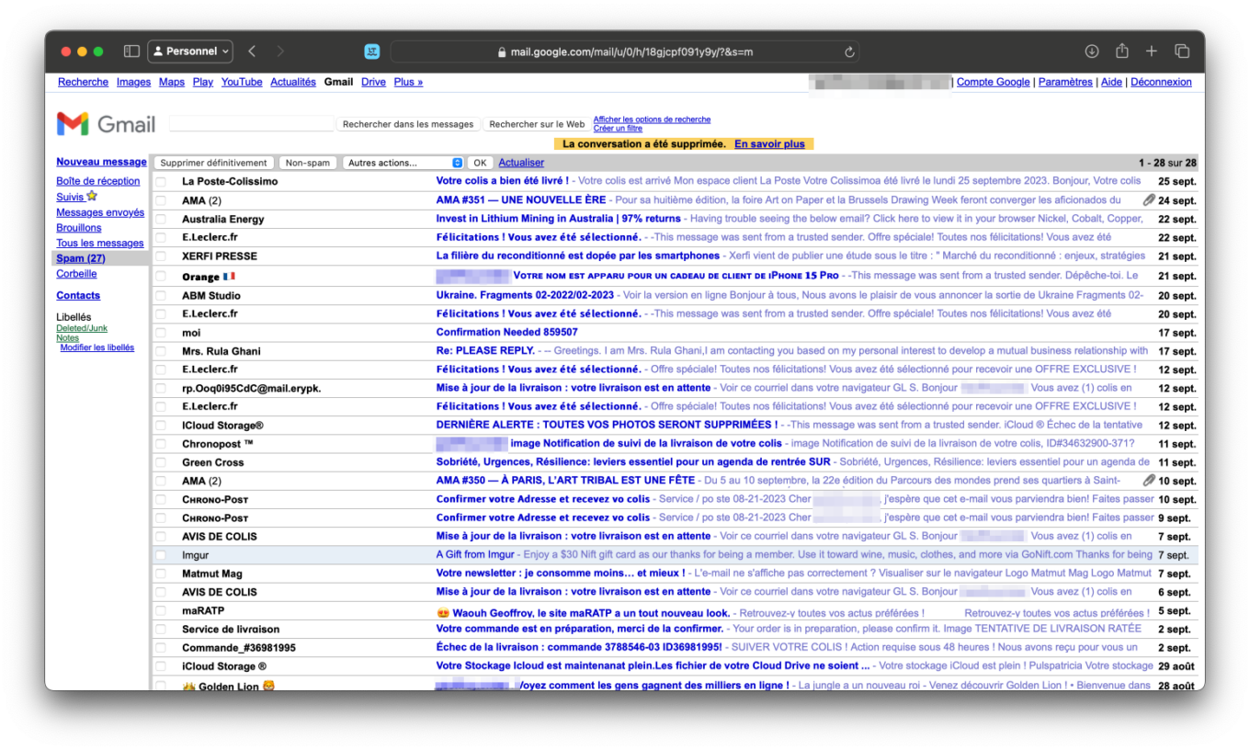1250x750 pixels.
Task: Open 'Tous les messages' folder
Action: point(100,244)
